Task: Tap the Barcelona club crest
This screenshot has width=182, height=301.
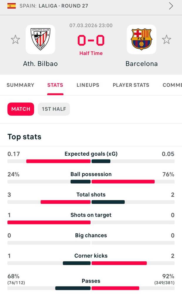Action: point(141,39)
